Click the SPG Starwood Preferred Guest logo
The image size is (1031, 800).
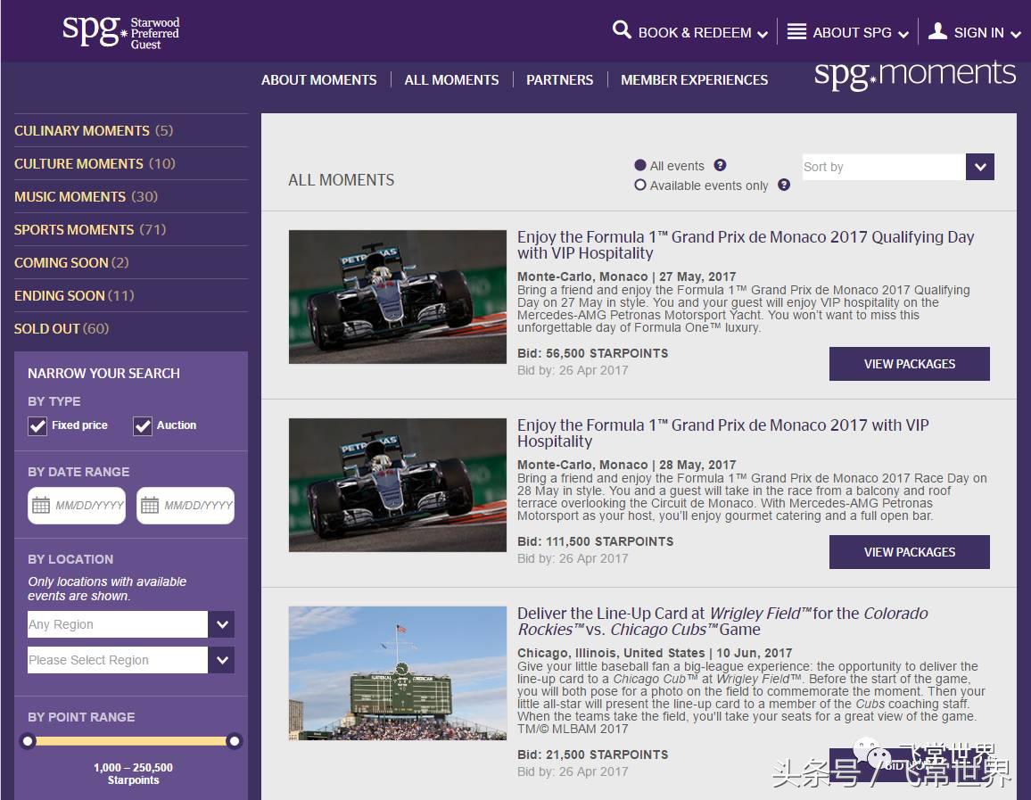121,31
